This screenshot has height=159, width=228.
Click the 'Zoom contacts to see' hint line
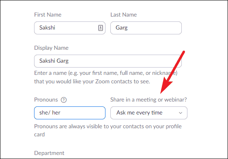click(x=92, y=82)
